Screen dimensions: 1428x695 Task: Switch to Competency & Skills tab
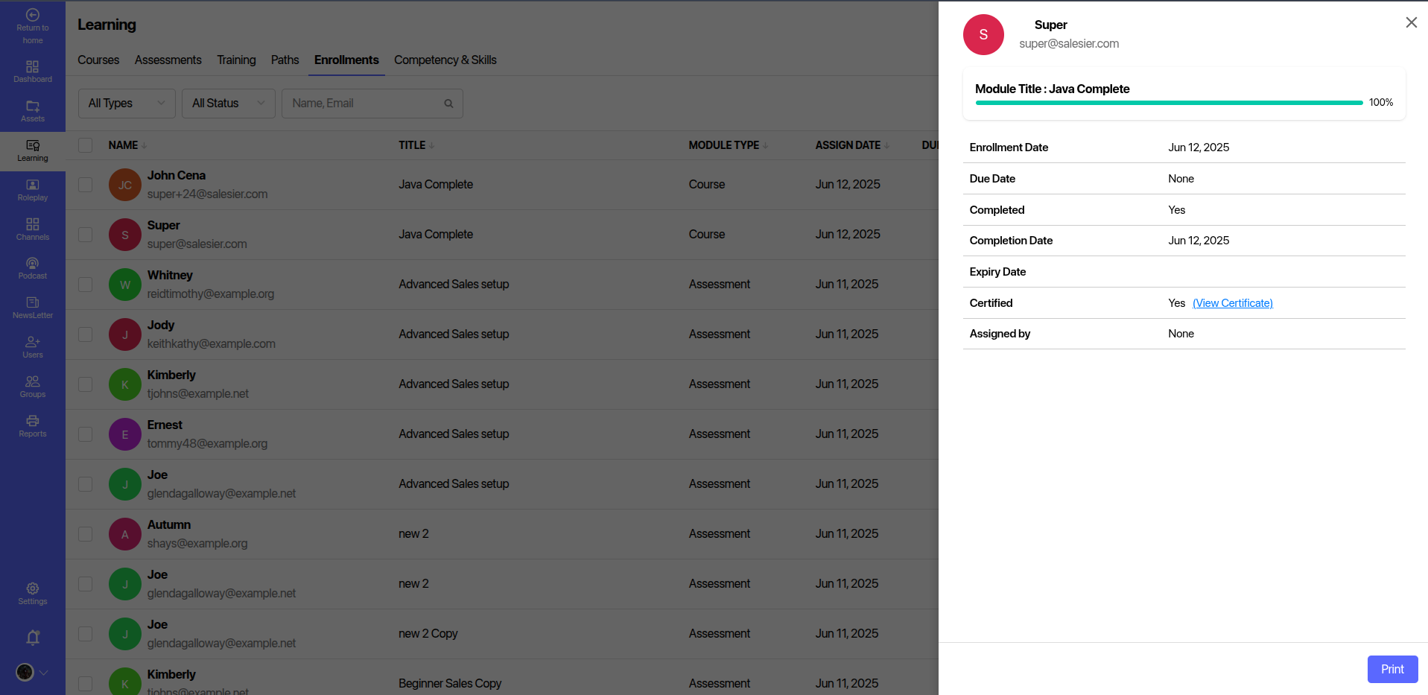tap(445, 60)
